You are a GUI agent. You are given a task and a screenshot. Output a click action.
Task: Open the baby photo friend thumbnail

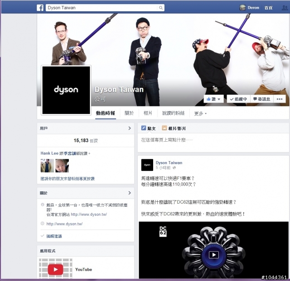(62, 166)
